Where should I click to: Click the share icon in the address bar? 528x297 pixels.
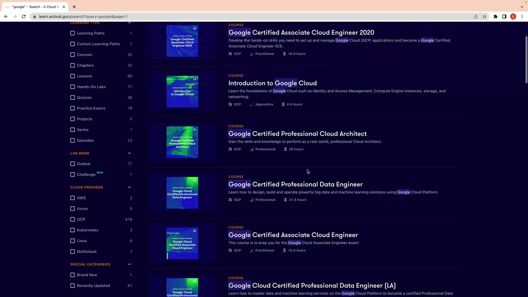pyautogui.click(x=476, y=16)
